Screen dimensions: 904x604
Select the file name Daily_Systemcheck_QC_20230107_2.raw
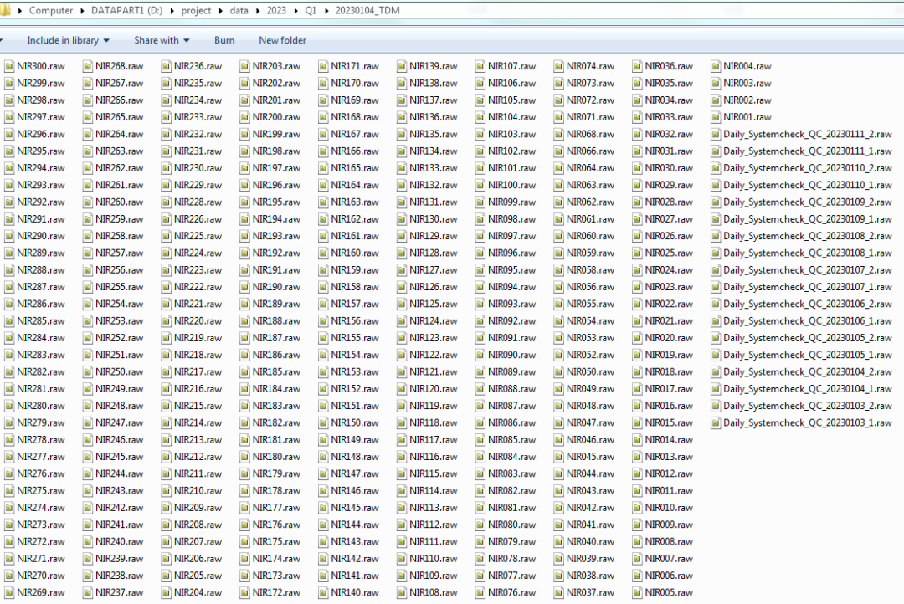808,269
